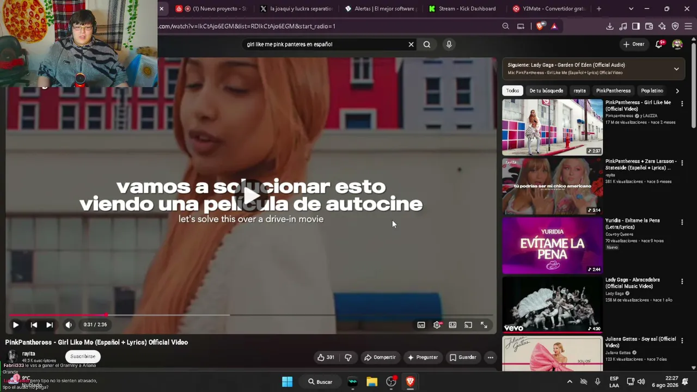The image size is (697, 392).
Task: Skip to the previous video
Action: pyautogui.click(x=34, y=325)
